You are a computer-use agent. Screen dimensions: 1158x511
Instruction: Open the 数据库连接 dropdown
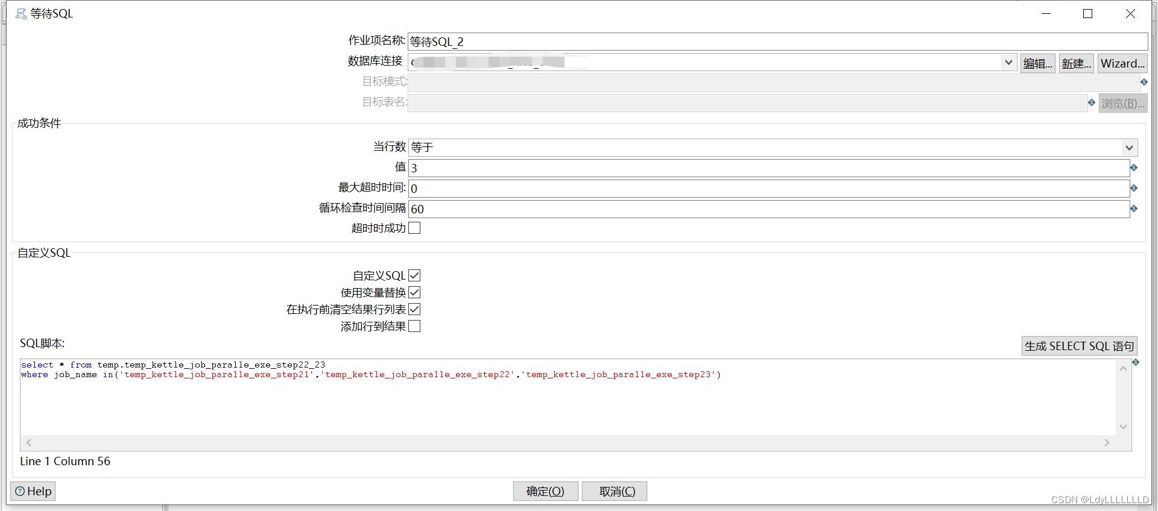click(1008, 62)
